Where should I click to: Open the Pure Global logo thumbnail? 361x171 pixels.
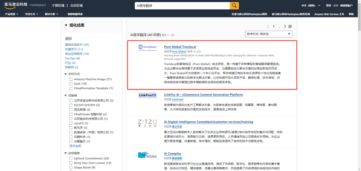pyautogui.click(x=148, y=48)
